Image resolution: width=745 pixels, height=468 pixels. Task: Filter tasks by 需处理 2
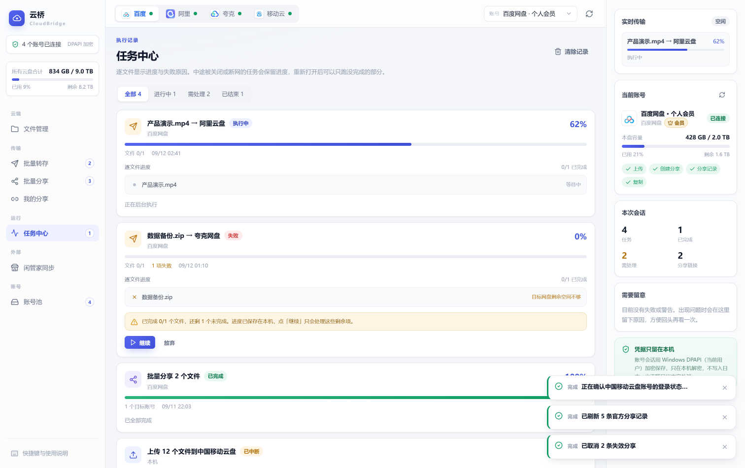(199, 94)
